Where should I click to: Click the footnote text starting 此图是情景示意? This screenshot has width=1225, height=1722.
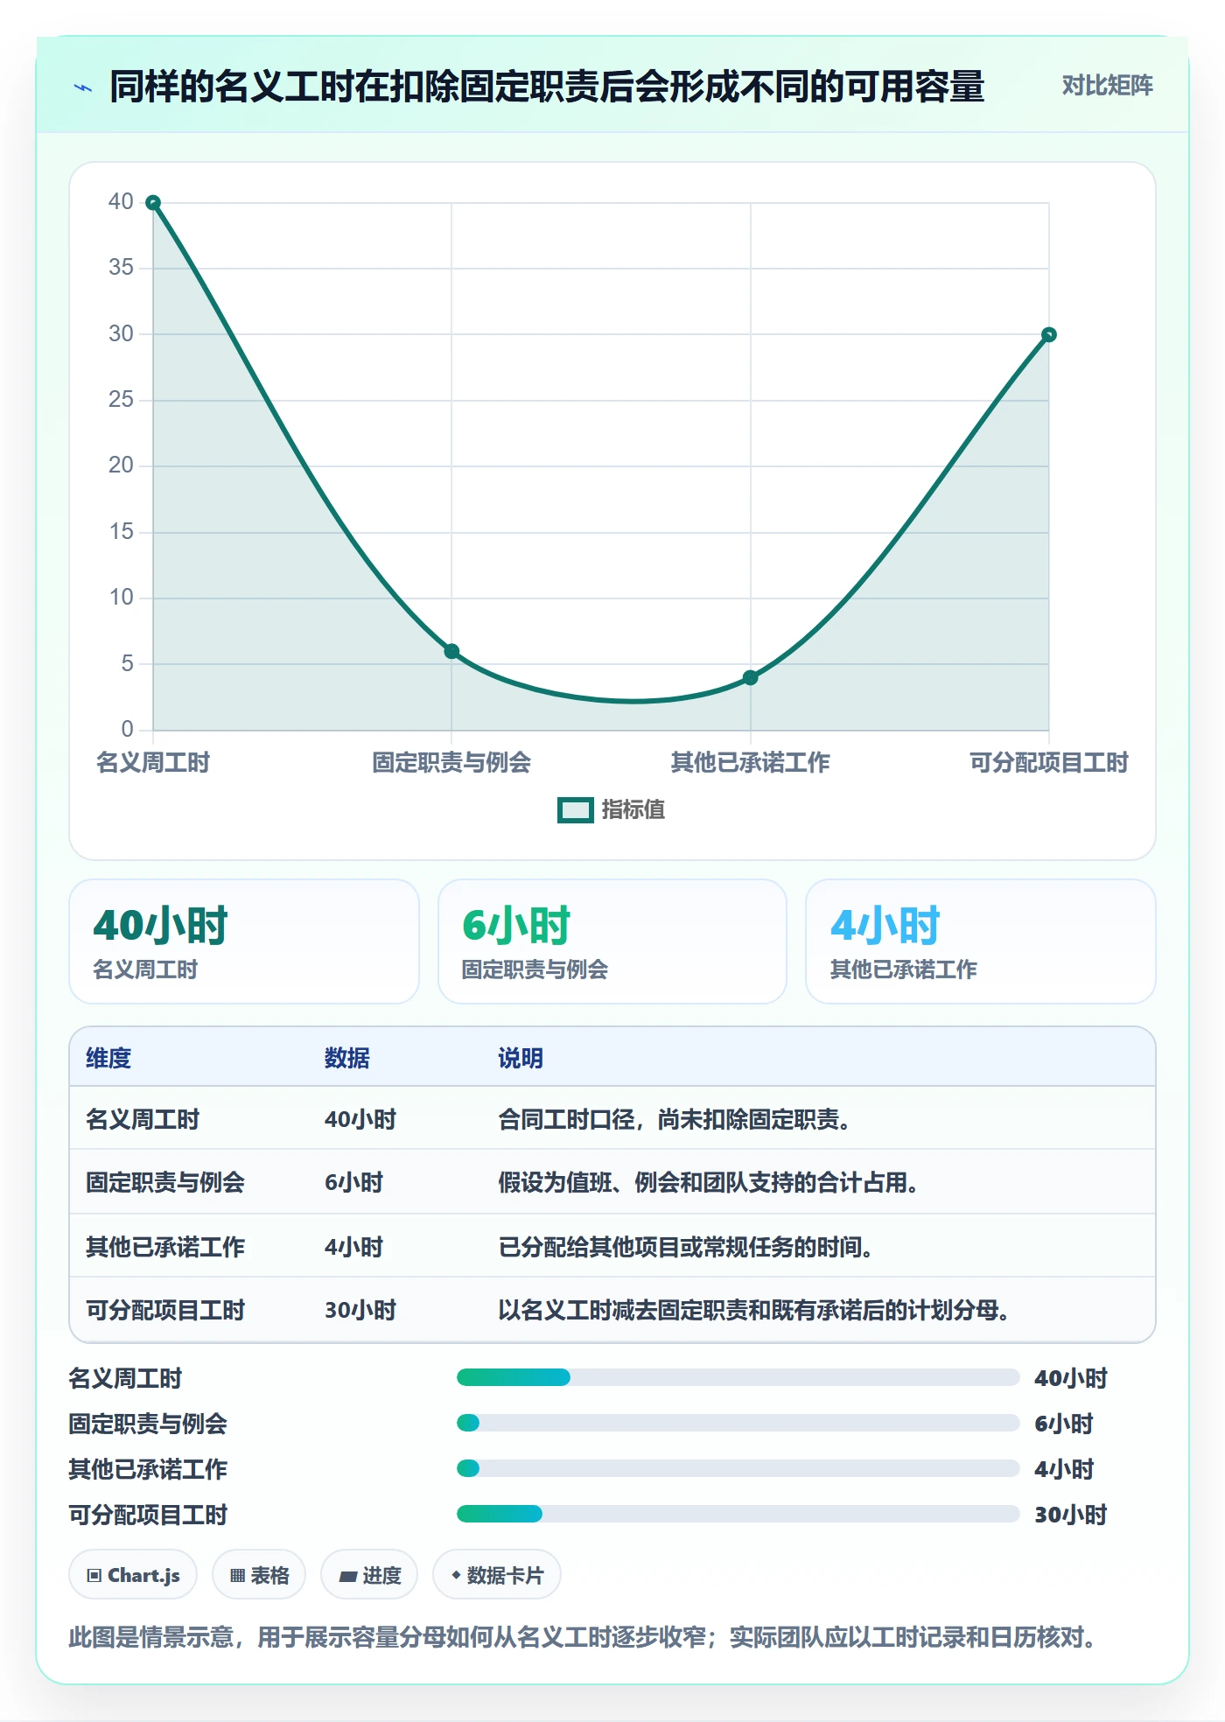point(583,1637)
